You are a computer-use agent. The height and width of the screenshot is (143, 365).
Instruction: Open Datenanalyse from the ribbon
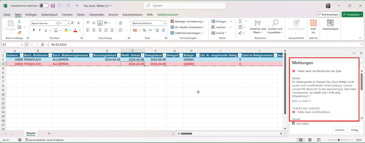(x=330, y=25)
